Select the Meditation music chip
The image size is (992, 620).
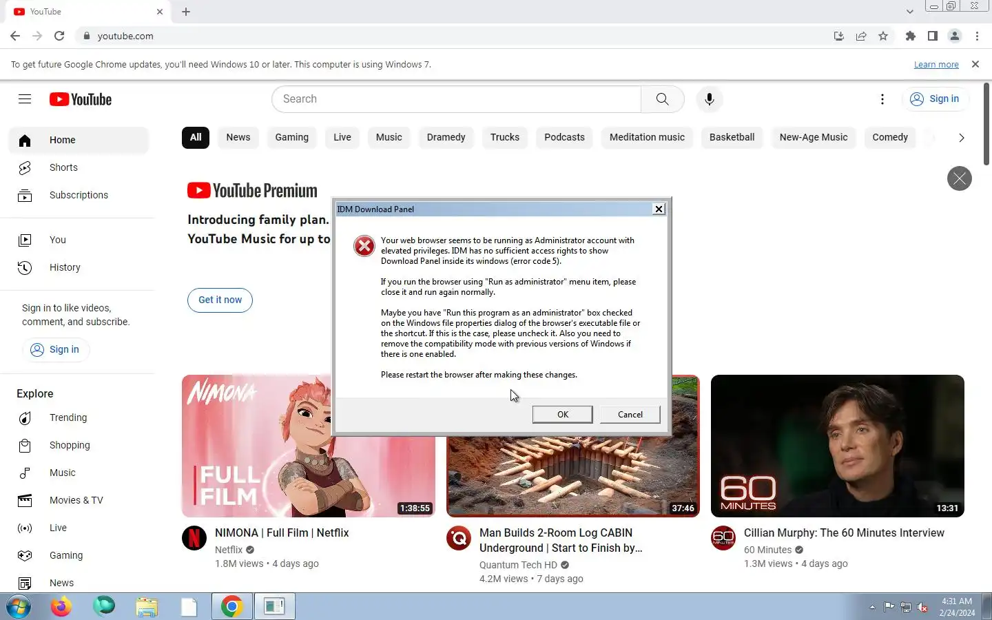648,137
